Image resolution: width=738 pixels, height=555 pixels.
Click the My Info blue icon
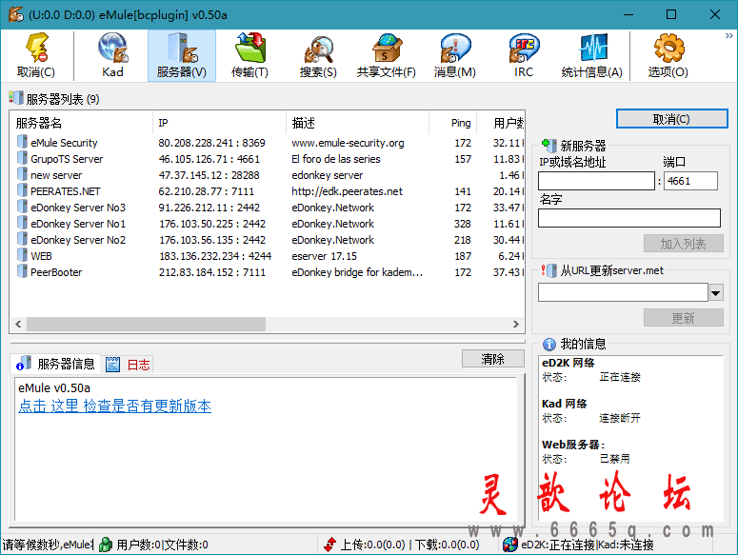click(x=549, y=345)
